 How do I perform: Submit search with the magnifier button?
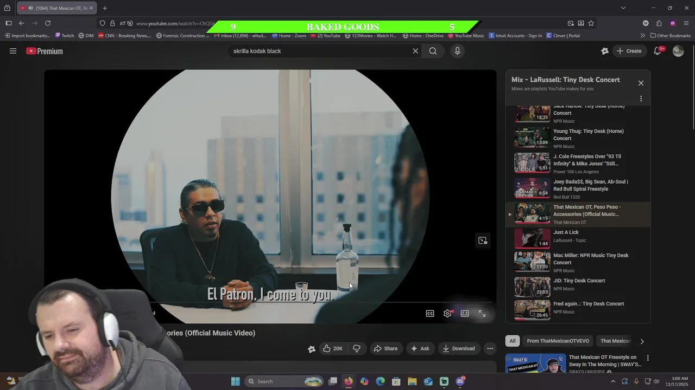[x=433, y=51]
